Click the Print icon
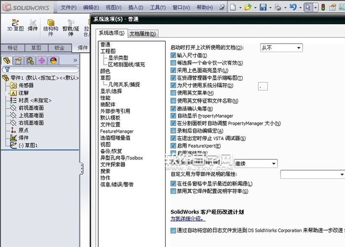This screenshot has width=345, height=247. (x=278, y=7)
